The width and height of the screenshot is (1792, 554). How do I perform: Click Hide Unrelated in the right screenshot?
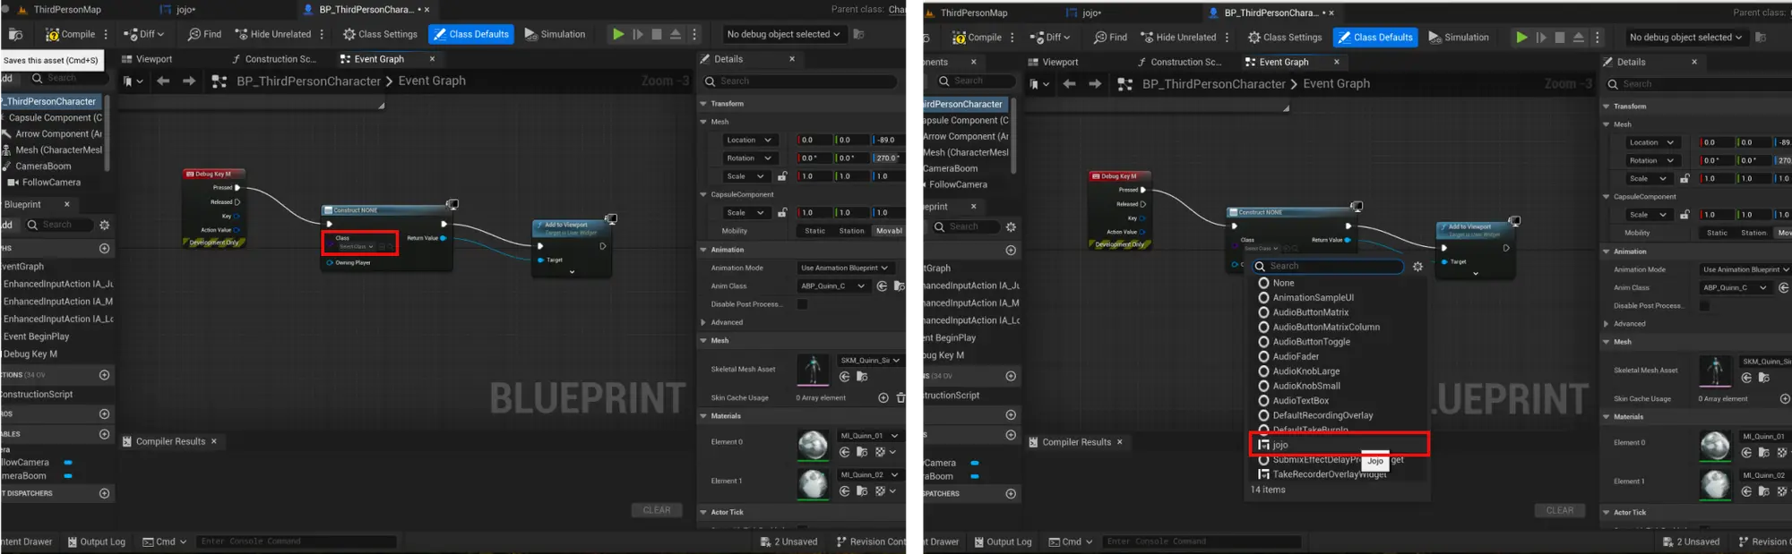click(x=1177, y=38)
